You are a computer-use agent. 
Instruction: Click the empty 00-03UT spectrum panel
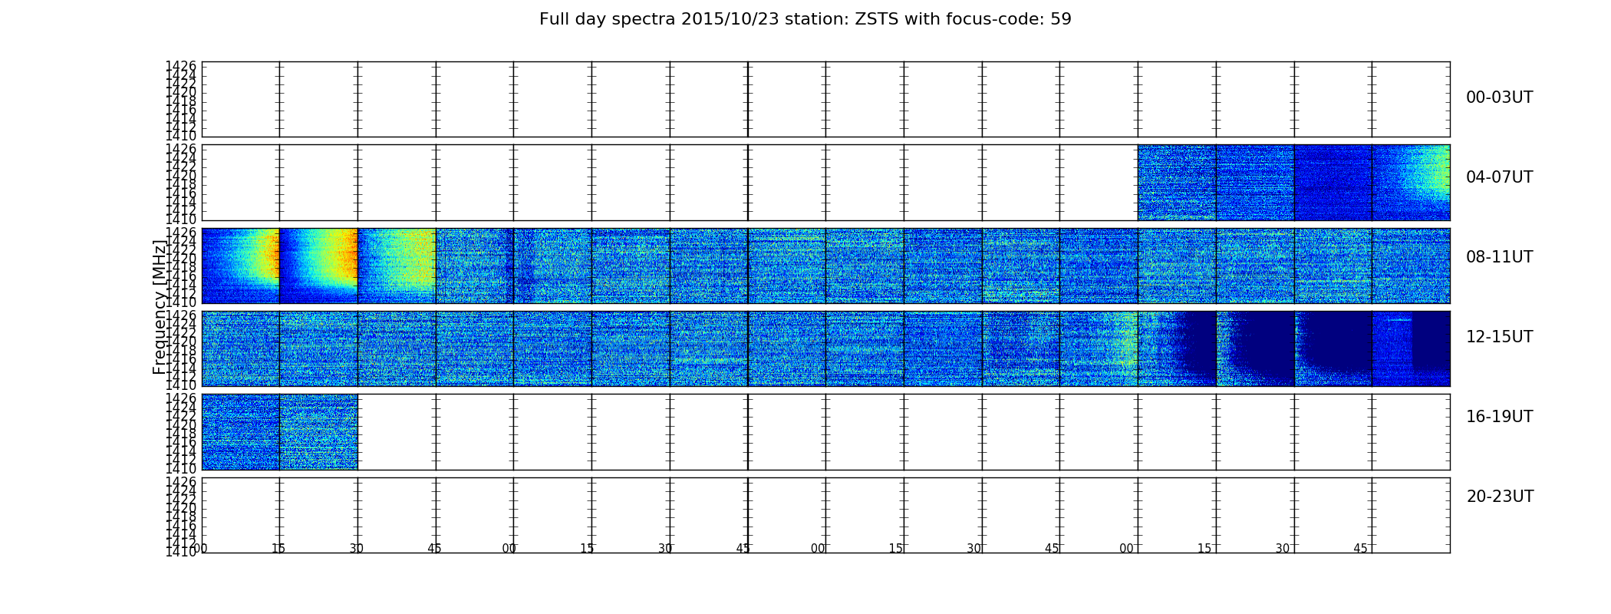[x=825, y=99]
